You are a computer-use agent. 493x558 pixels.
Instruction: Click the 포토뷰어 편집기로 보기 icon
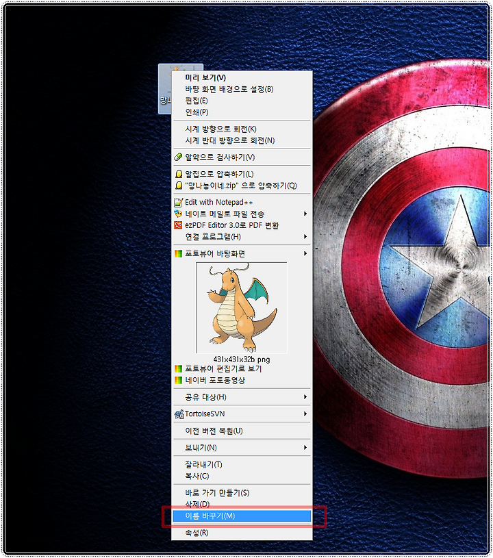point(178,368)
